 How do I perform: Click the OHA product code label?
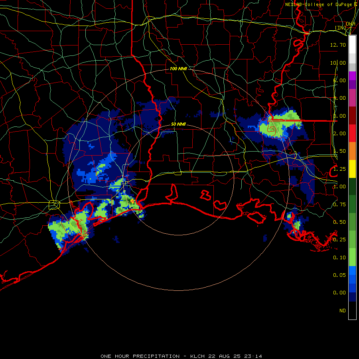coord(351,24)
